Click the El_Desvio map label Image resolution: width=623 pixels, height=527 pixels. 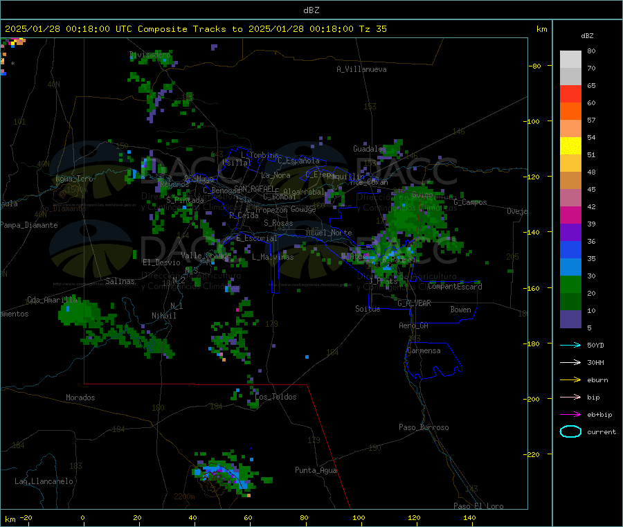pos(161,262)
